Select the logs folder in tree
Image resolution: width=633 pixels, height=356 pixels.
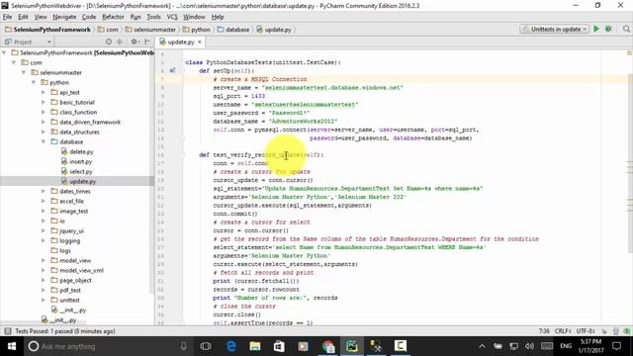pyautogui.click(x=64, y=250)
